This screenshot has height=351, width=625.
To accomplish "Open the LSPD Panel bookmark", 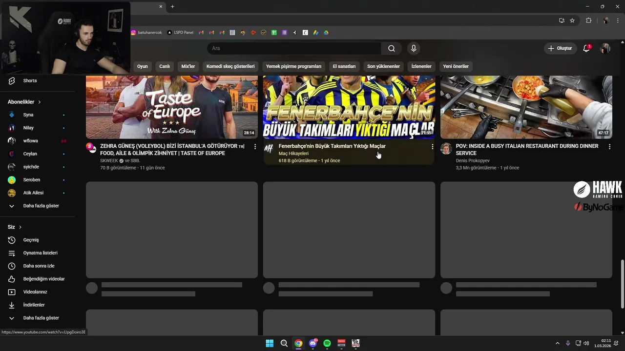I will click(180, 33).
